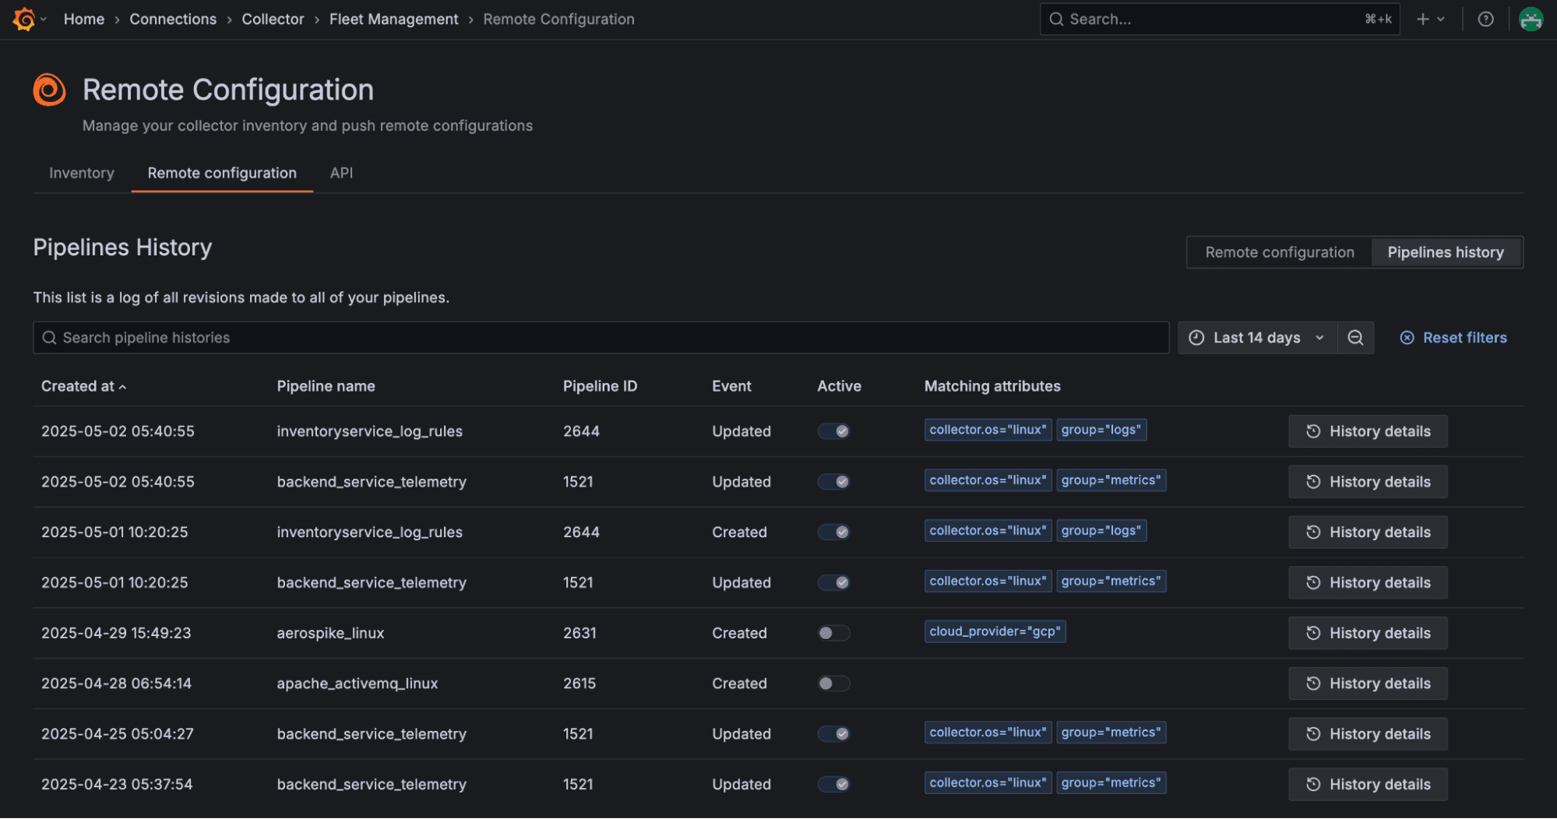
Task: Open the dropdown beside the Grafana logo
Action: pyautogui.click(x=42, y=19)
